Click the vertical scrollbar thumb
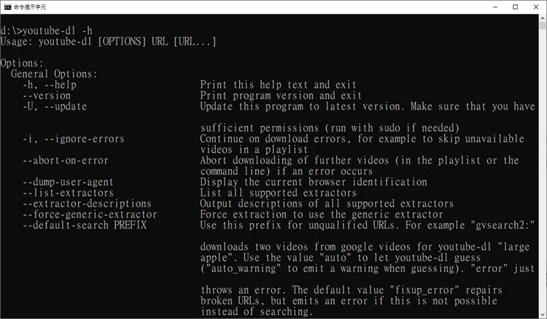Image resolution: width=547 pixels, height=319 pixels. pyautogui.click(x=543, y=26)
